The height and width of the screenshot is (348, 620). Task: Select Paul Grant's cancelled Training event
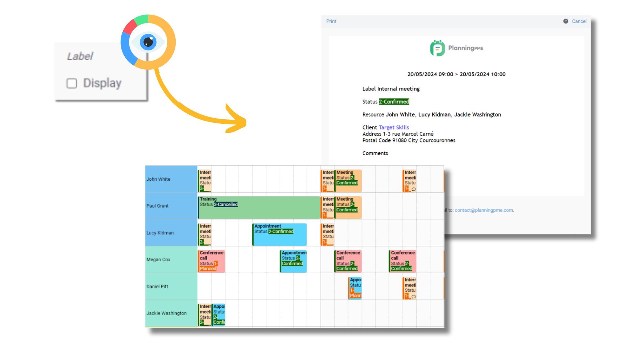click(258, 208)
